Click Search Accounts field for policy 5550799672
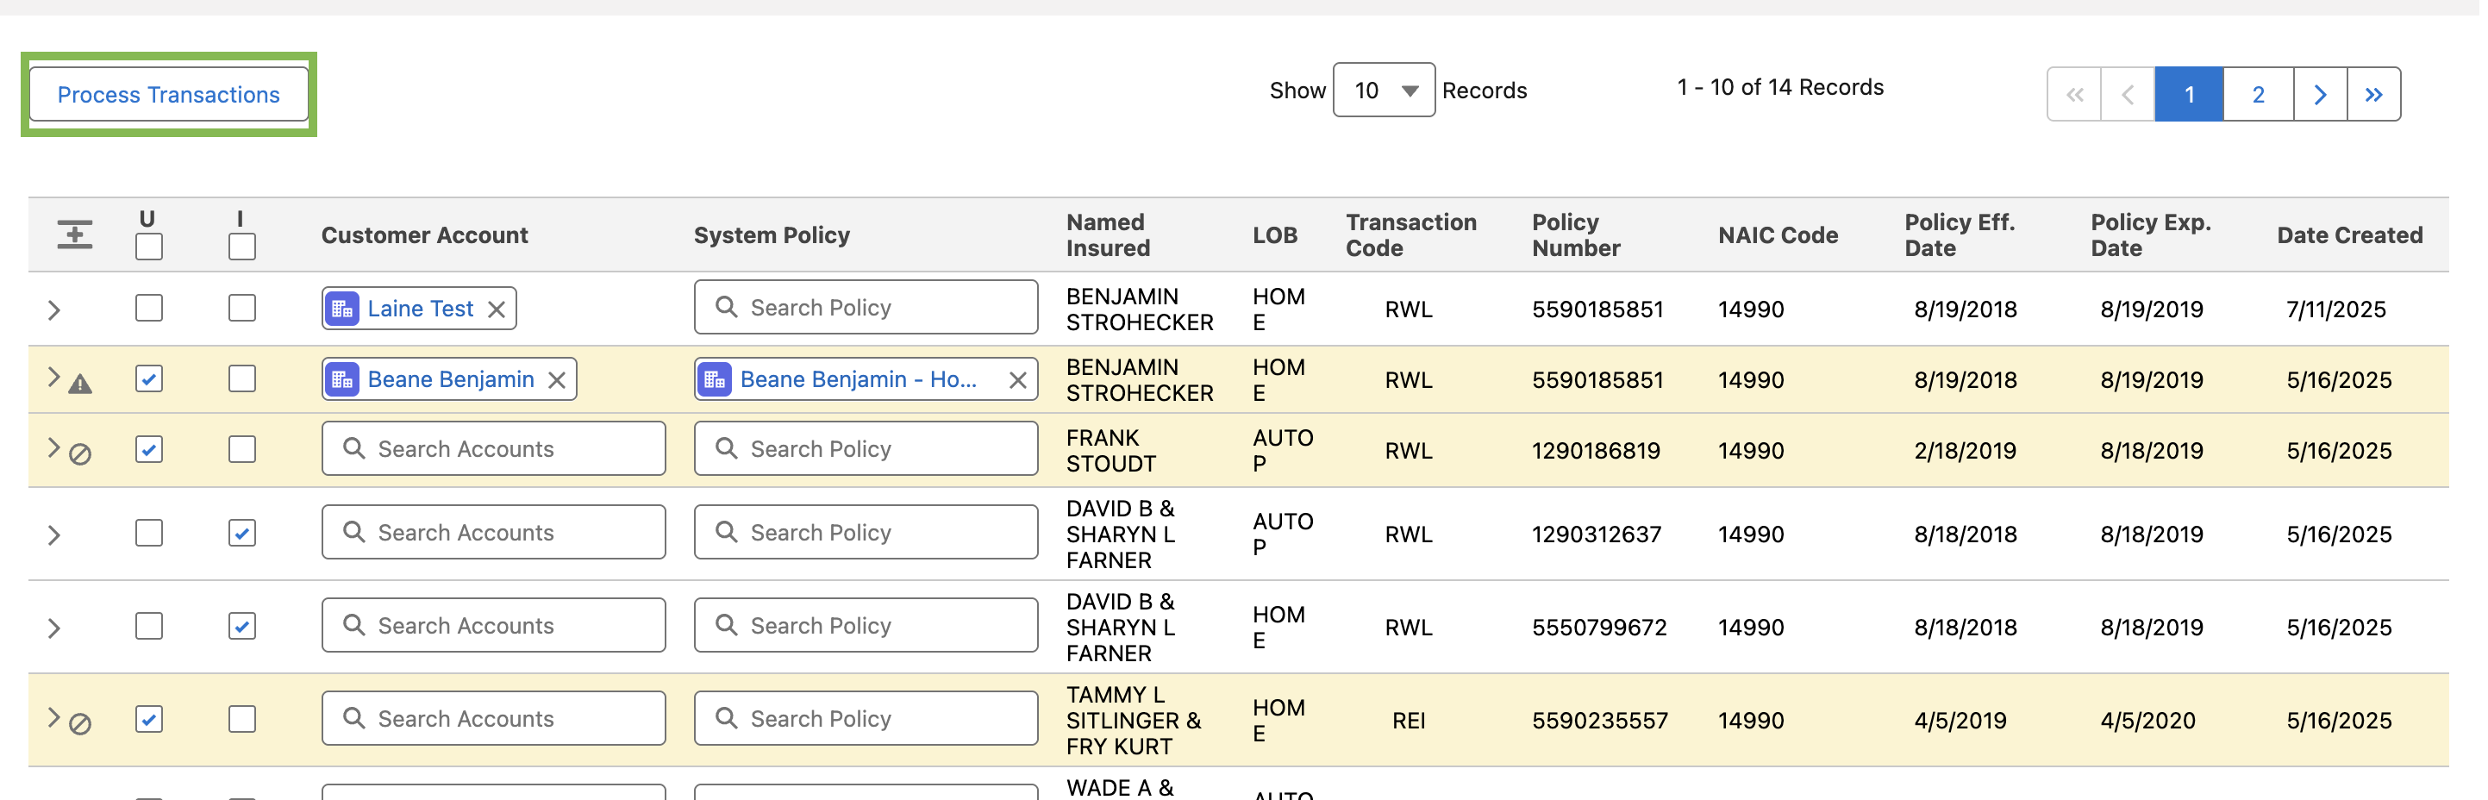This screenshot has height=800, width=2488. pyautogui.click(x=493, y=625)
